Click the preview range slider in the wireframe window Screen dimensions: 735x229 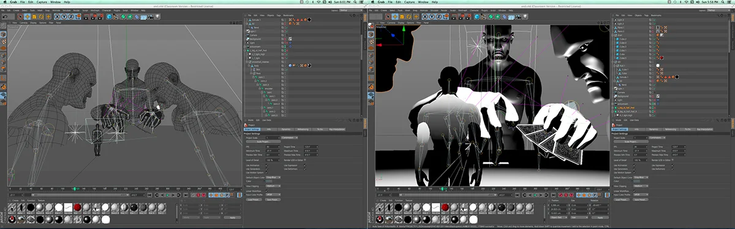click(x=80, y=195)
